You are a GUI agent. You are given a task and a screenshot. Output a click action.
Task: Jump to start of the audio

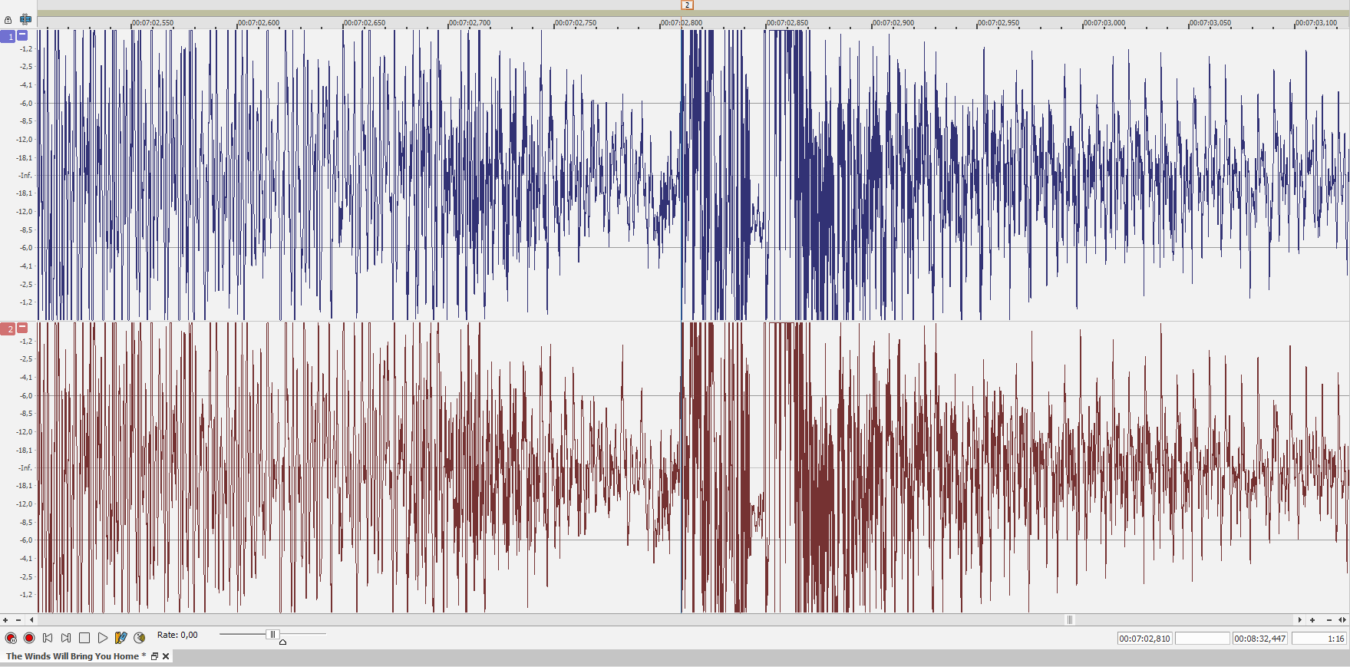click(x=48, y=638)
